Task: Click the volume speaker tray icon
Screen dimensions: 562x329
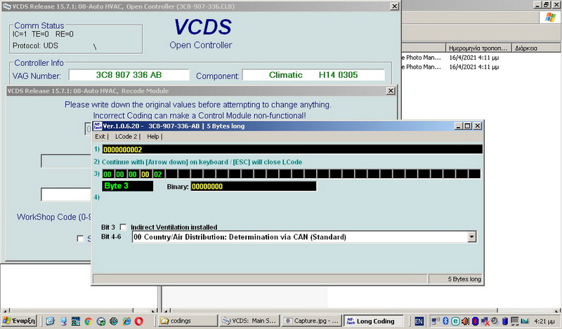Action: click(x=465, y=321)
